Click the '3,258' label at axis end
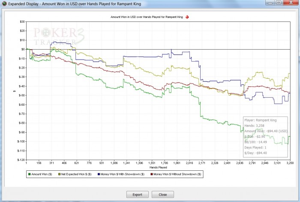The width and height of the screenshot is (300, 202). click(290, 163)
